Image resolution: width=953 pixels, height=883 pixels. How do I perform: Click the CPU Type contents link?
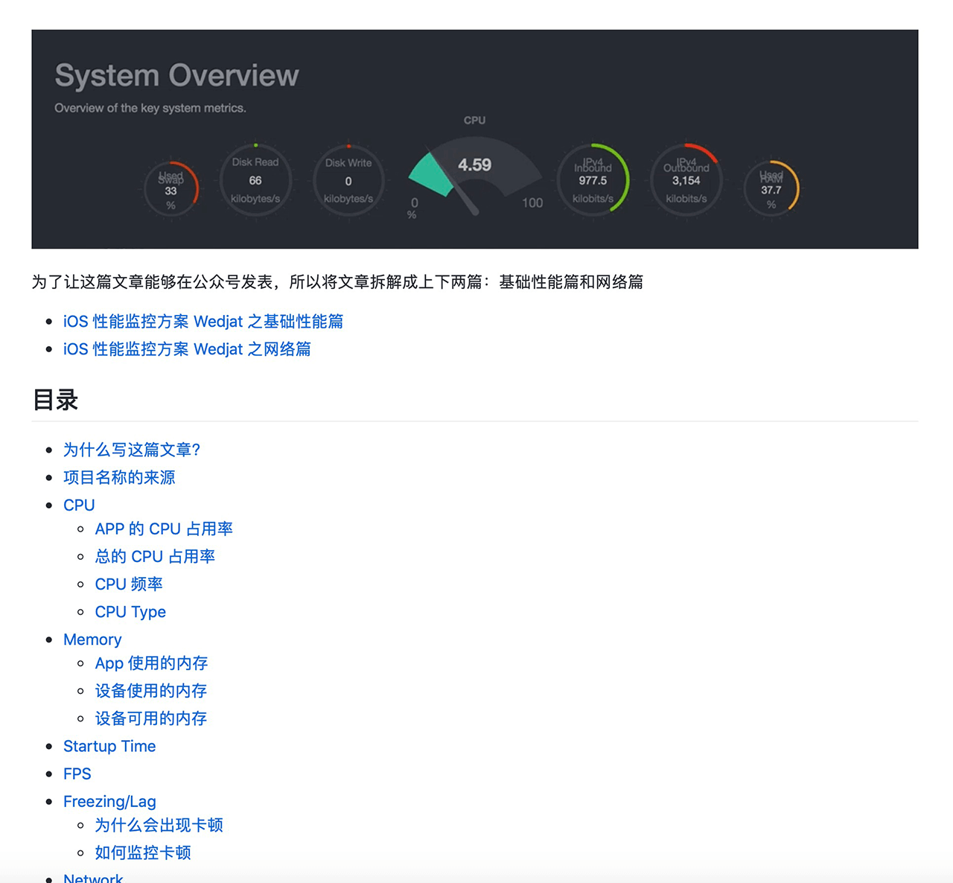(130, 612)
